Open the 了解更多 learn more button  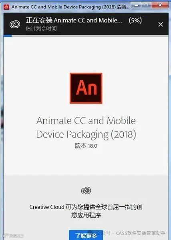pyautogui.click(x=86, y=235)
